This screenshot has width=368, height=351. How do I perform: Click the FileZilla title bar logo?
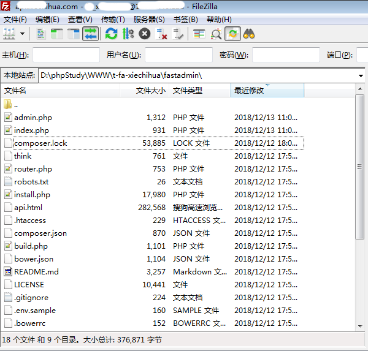point(5,6)
